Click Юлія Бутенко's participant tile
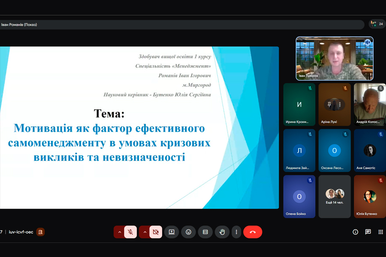Image resolution: width=386 pixels, height=257 pixels. click(x=369, y=196)
